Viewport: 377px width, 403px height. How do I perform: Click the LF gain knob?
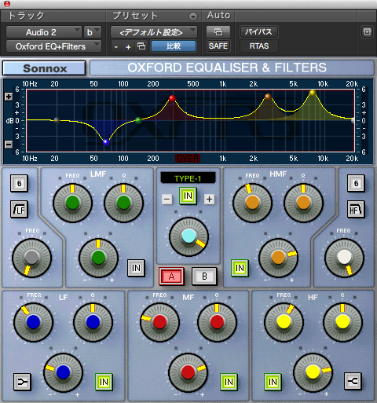[63, 372]
